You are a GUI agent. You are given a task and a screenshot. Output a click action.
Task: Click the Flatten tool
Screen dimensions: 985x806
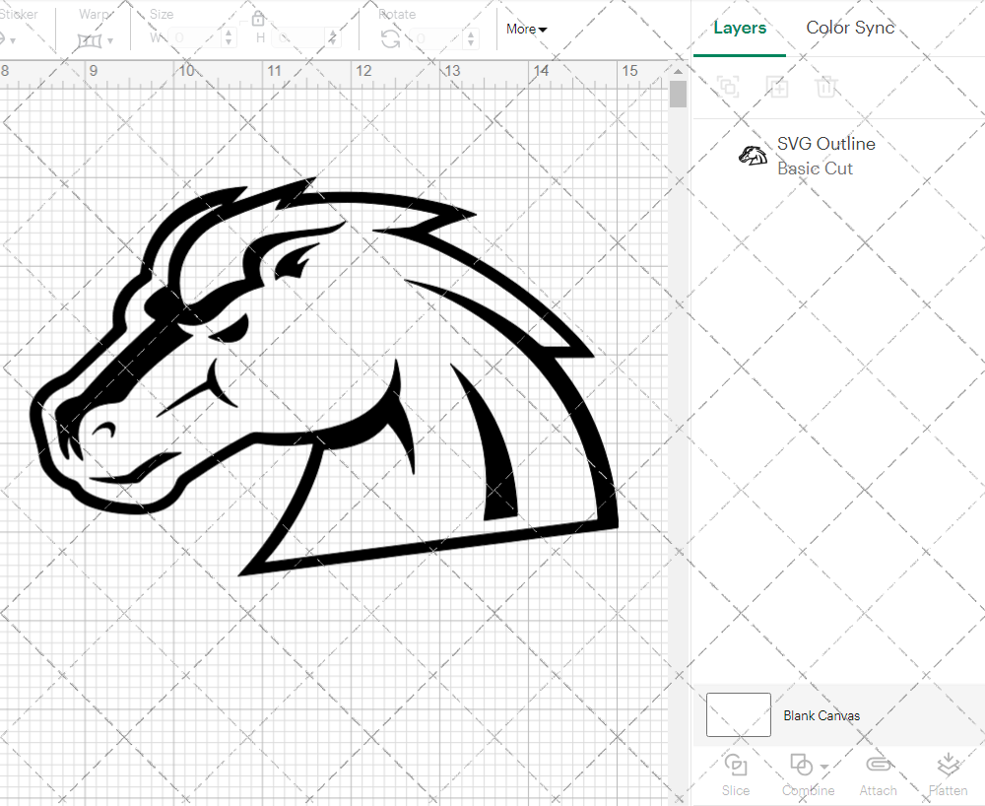coord(947,774)
